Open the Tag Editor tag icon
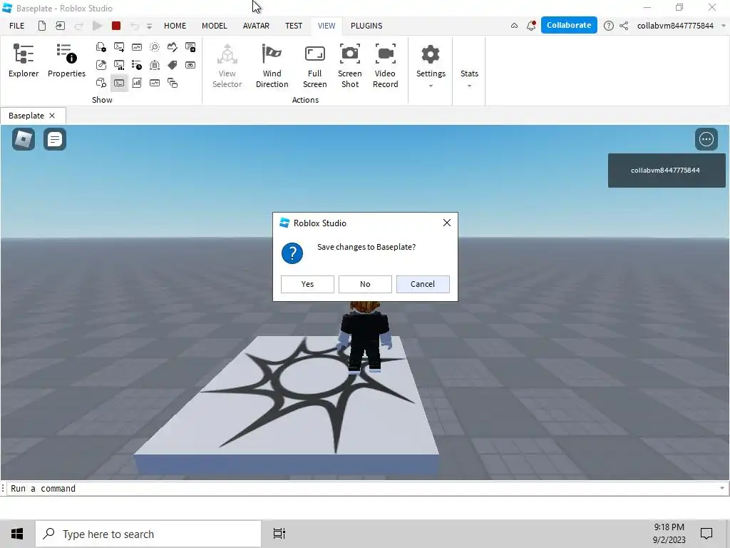 173,65
